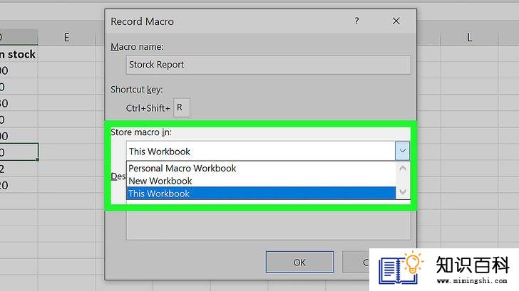519x291 pixels.
Task: Click the shortcut key letter box
Action: pos(182,107)
